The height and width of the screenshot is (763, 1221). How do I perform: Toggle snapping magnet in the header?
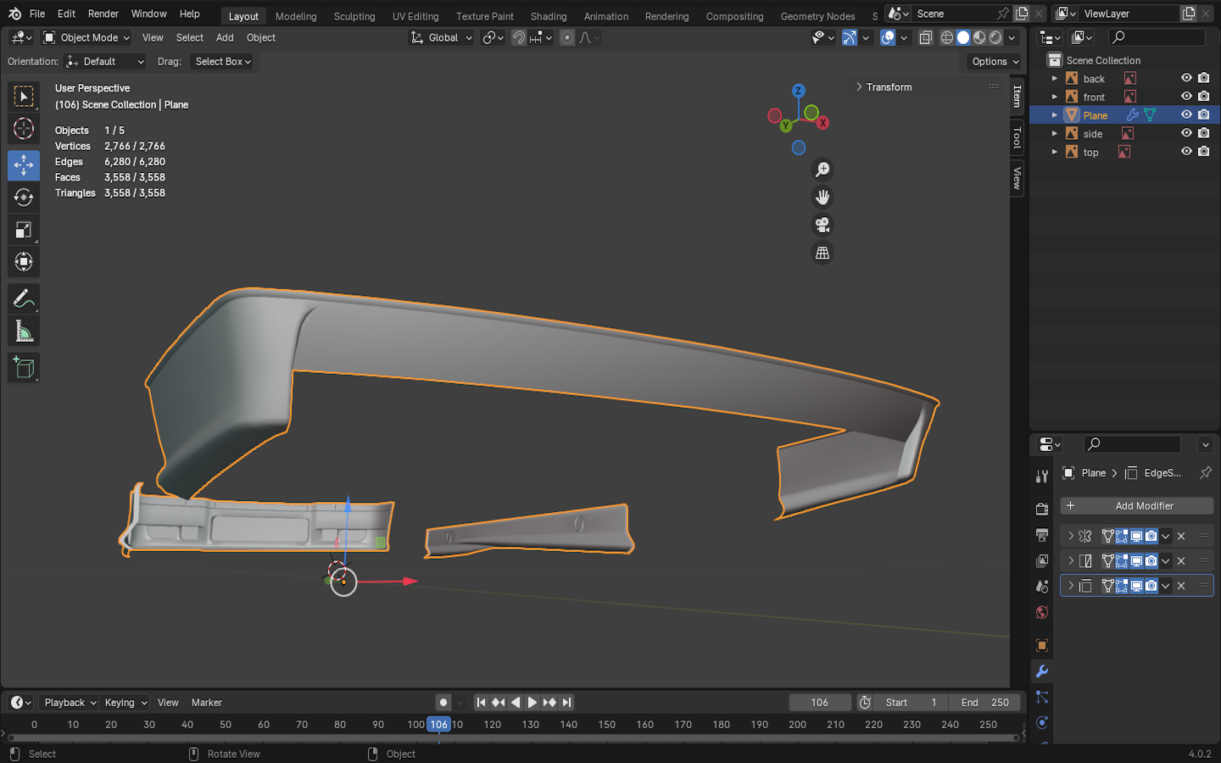coord(518,37)
